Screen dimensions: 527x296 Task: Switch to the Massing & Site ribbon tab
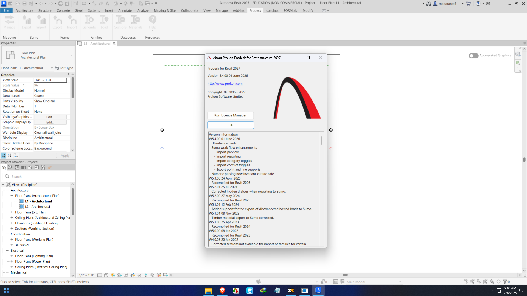tap(165, 11)
